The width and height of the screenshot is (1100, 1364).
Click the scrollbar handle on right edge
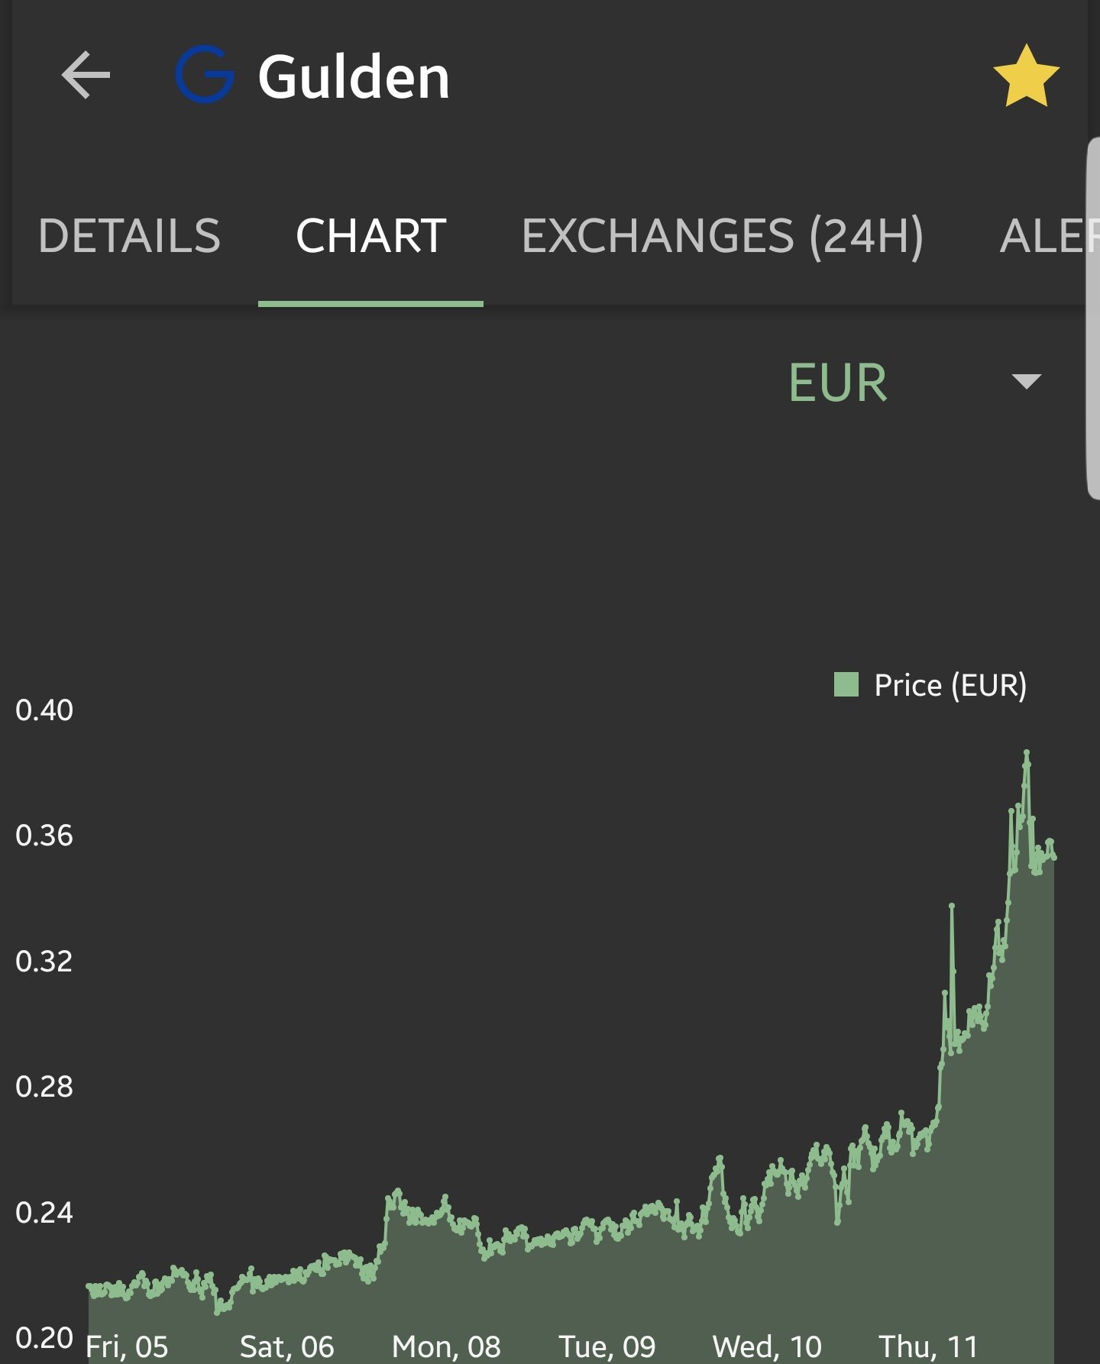[1093, 318]
